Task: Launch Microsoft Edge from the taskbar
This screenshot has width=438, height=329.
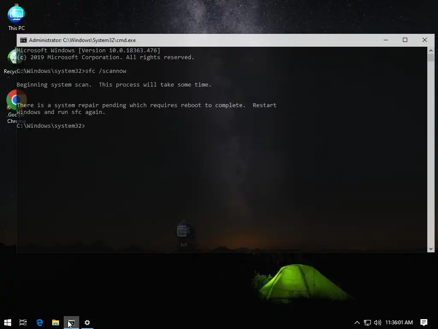Action: click(x=40, y=323)
